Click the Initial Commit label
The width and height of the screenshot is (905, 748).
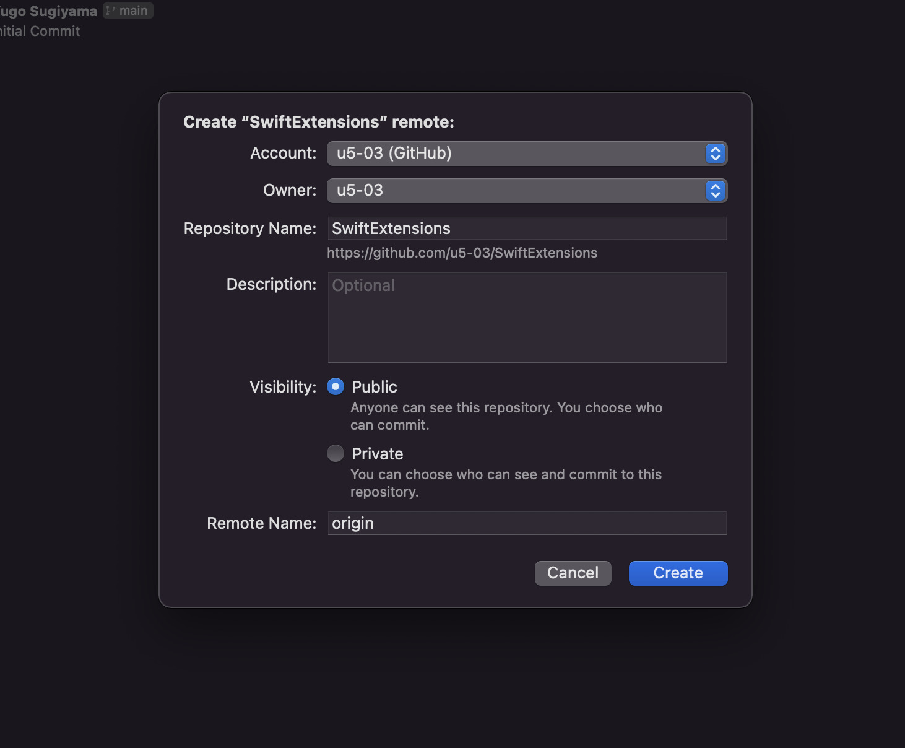[x=40, y=31]
